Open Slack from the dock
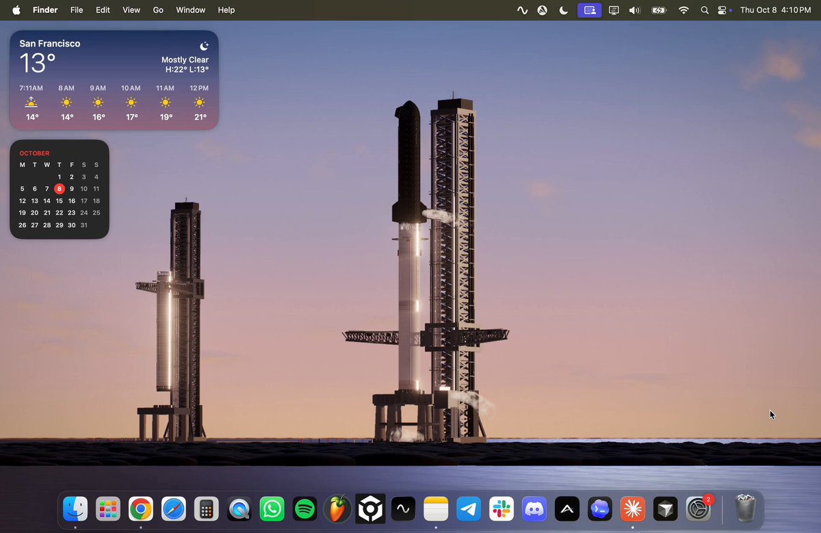Image resolution: width=821 pixels, height=533 pixels. pos(501,509)
